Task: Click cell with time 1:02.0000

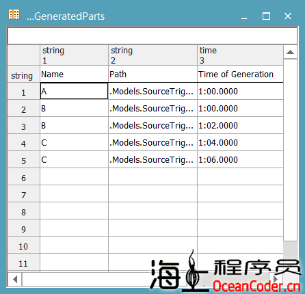Action: point(241,126)
